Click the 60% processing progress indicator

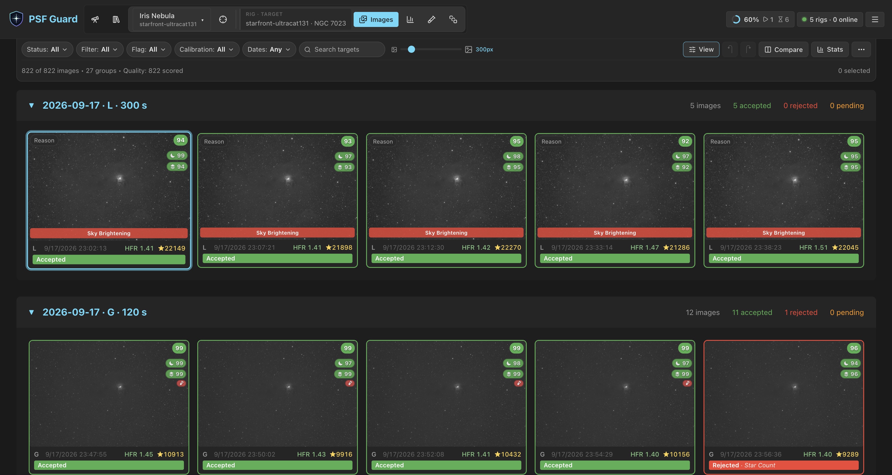tap(760, 19)
